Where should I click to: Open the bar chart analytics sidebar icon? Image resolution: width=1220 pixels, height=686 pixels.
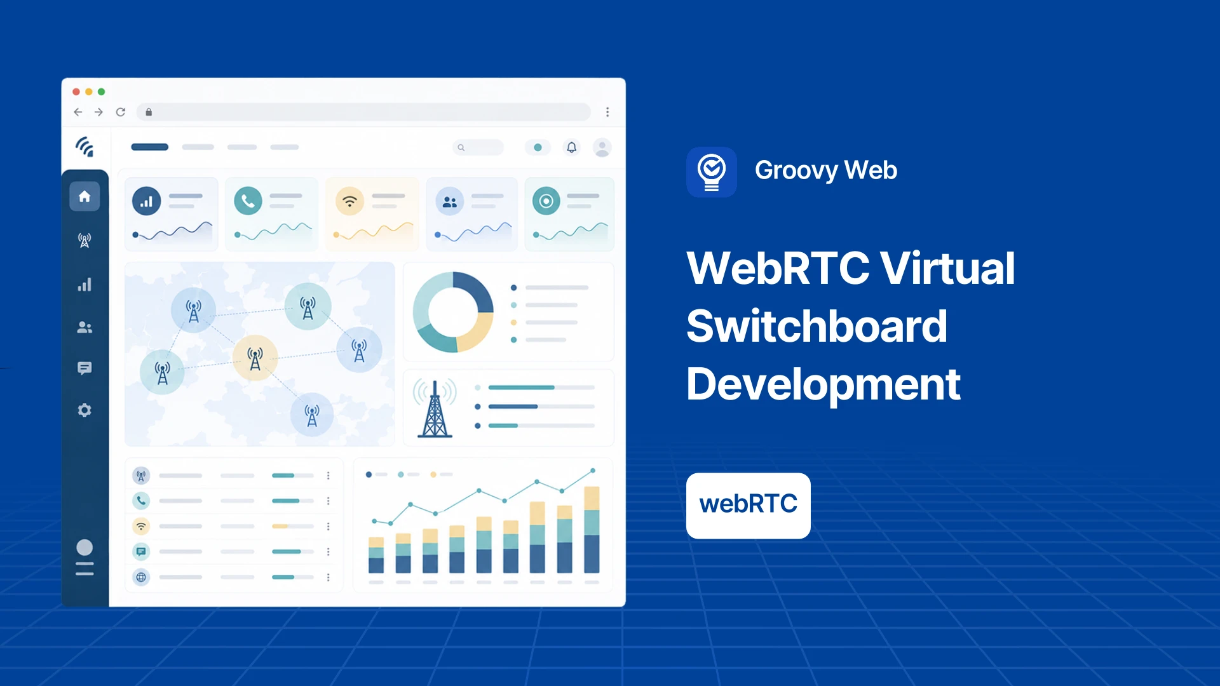click(x=85, y=284)
